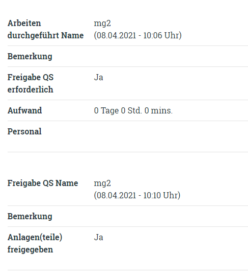Click the Ja value for Anlagen(teile) freigegeben
Screen dimensions: 248x277
98,237
